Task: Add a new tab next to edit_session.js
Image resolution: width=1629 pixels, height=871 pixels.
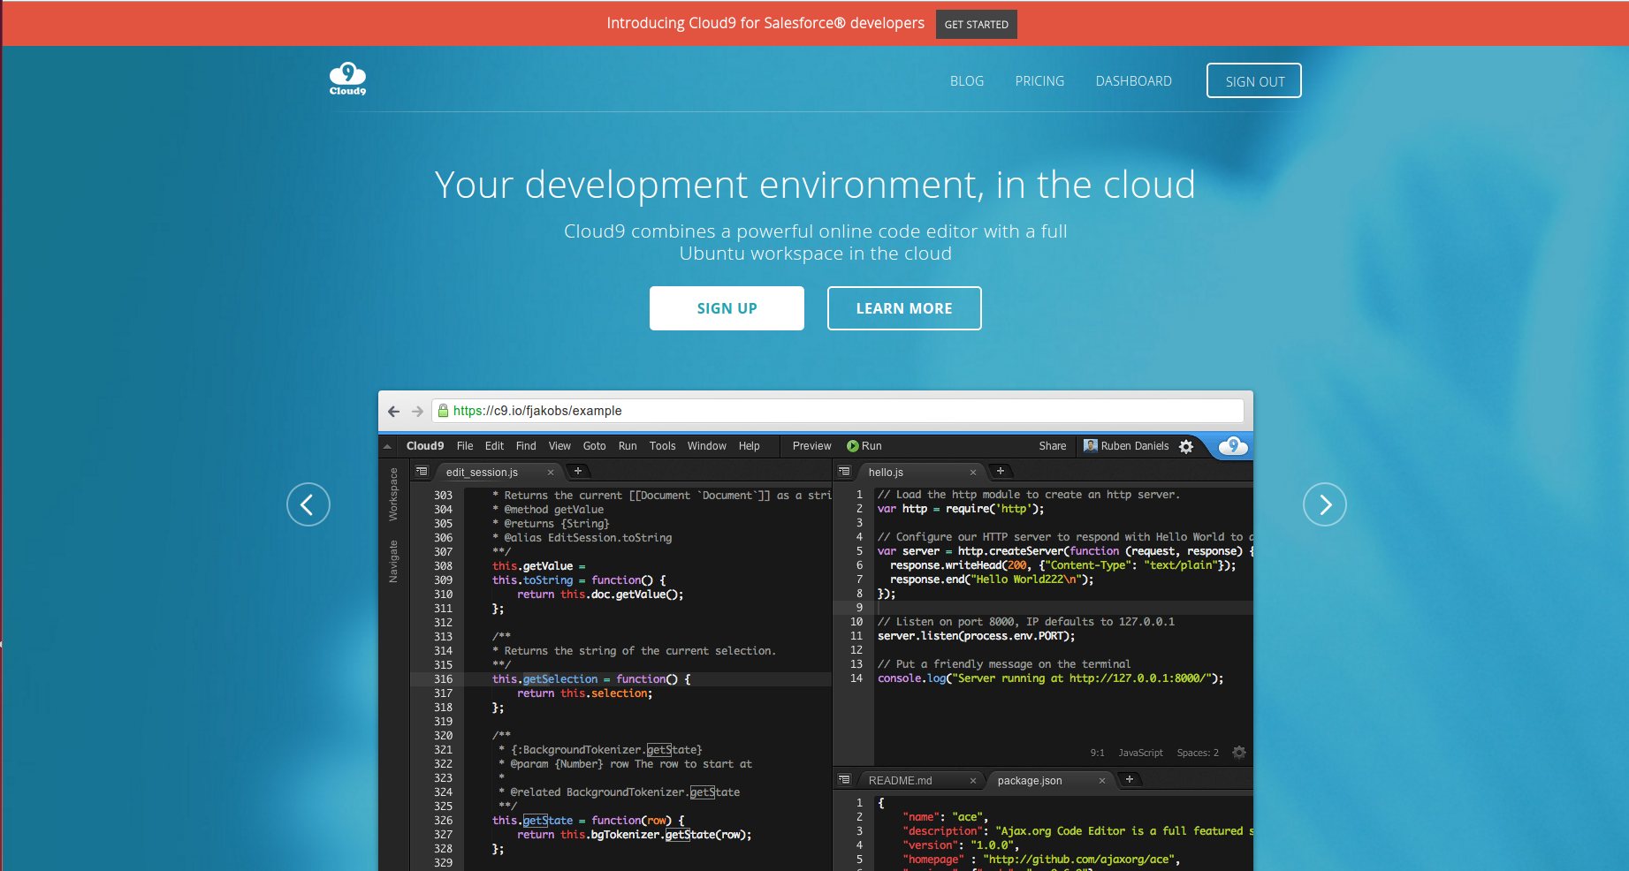Action: (578, 471)
